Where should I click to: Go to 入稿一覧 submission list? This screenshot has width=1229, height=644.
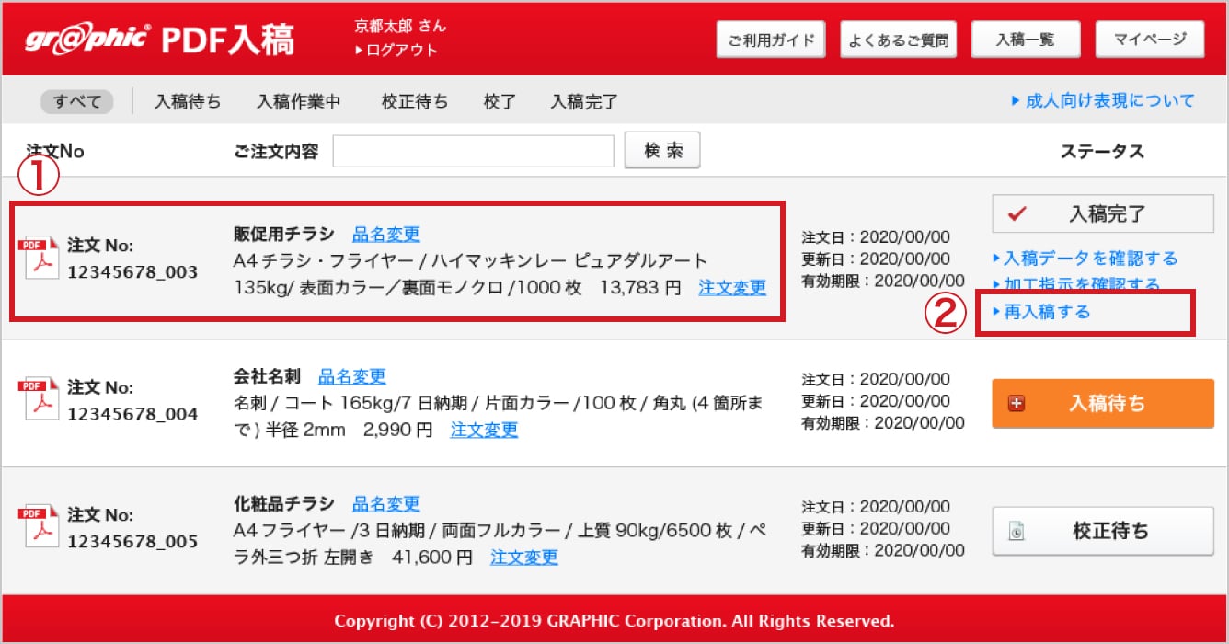click(1025, 40)
